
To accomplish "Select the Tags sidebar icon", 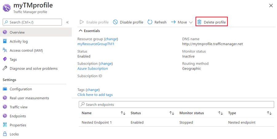I will (x=5, y=59).
